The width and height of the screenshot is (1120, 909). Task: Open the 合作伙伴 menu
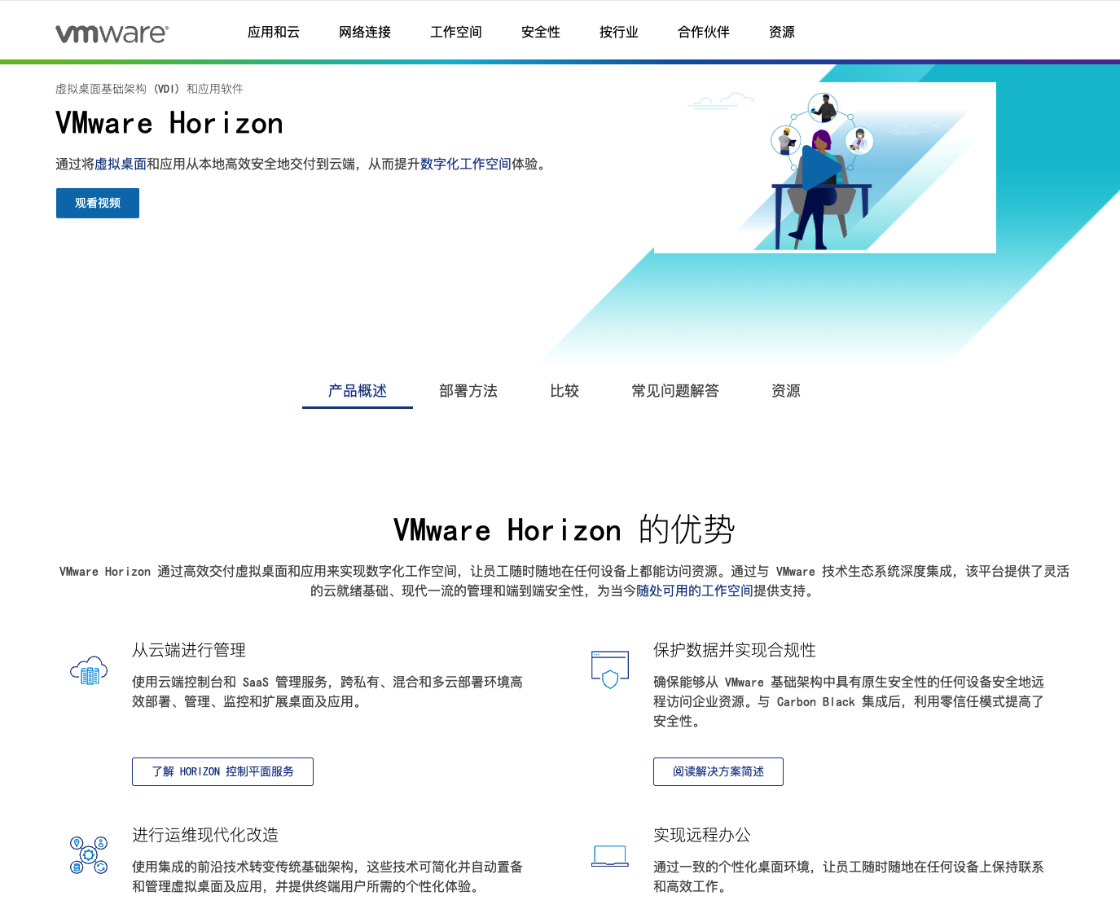tap(704, 32)
